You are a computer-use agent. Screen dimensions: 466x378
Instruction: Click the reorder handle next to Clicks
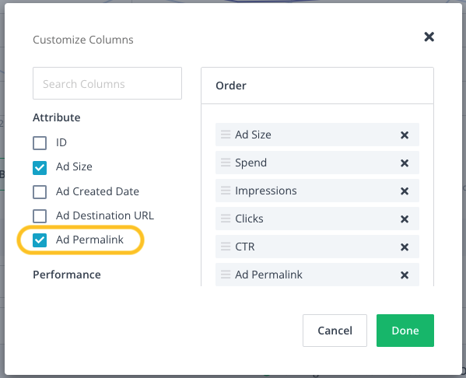[226, 219]
